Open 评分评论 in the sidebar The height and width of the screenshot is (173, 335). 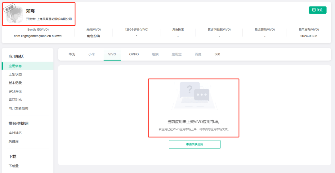coord(15,91)
